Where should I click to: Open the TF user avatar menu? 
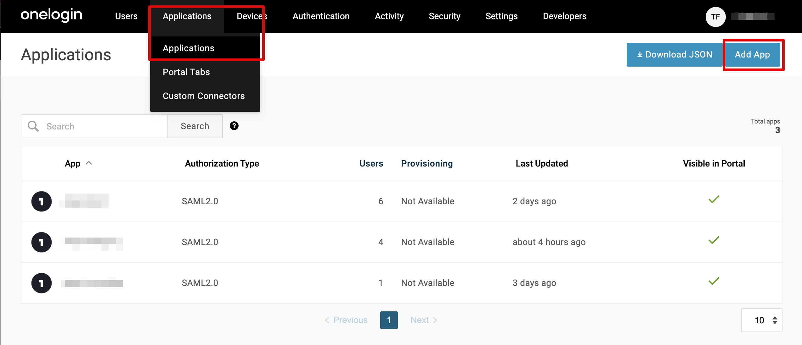[715, 17]
